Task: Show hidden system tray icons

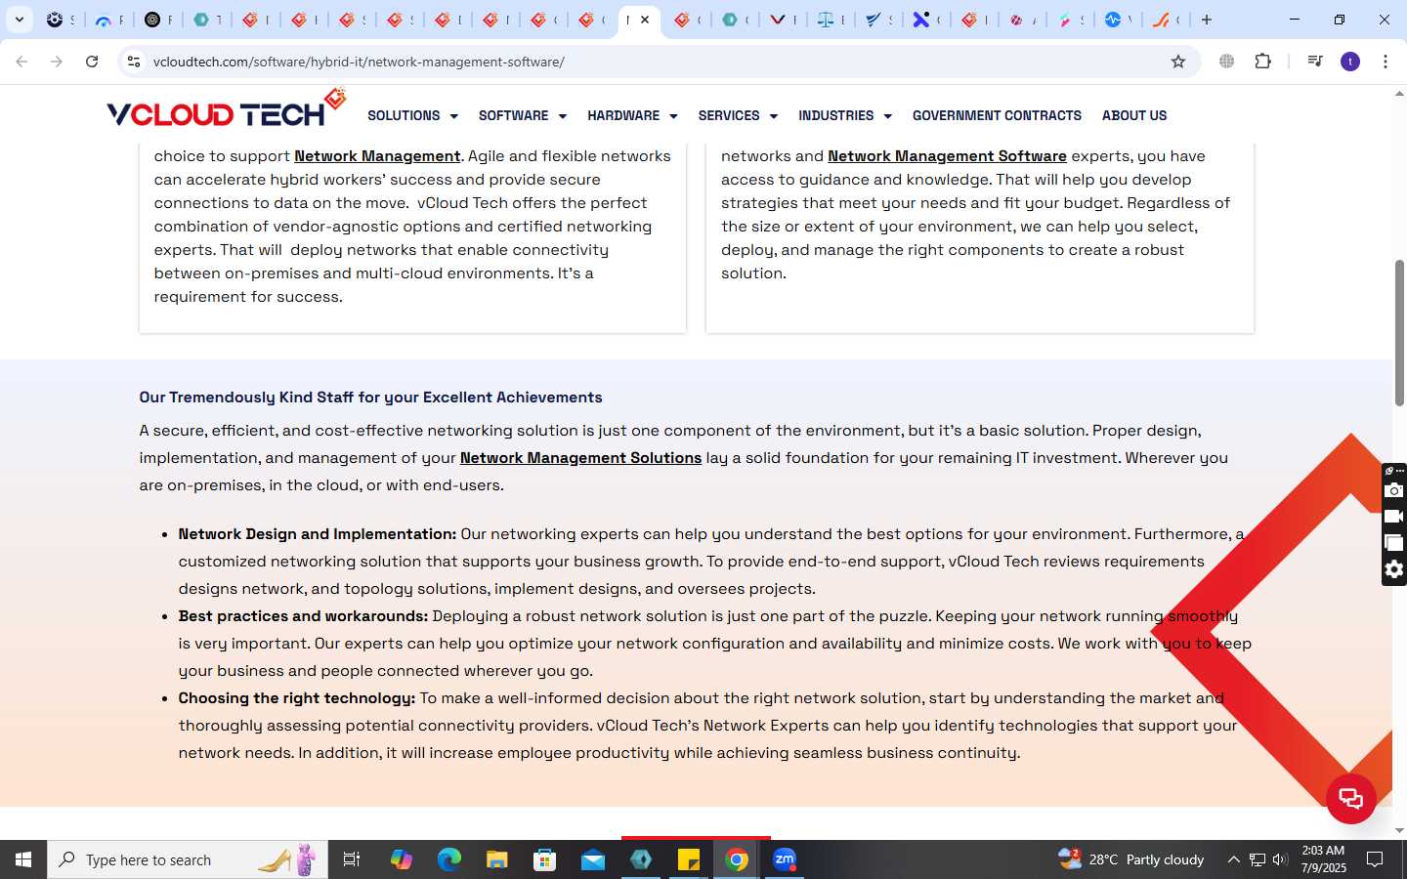Action: (1233, 859)
